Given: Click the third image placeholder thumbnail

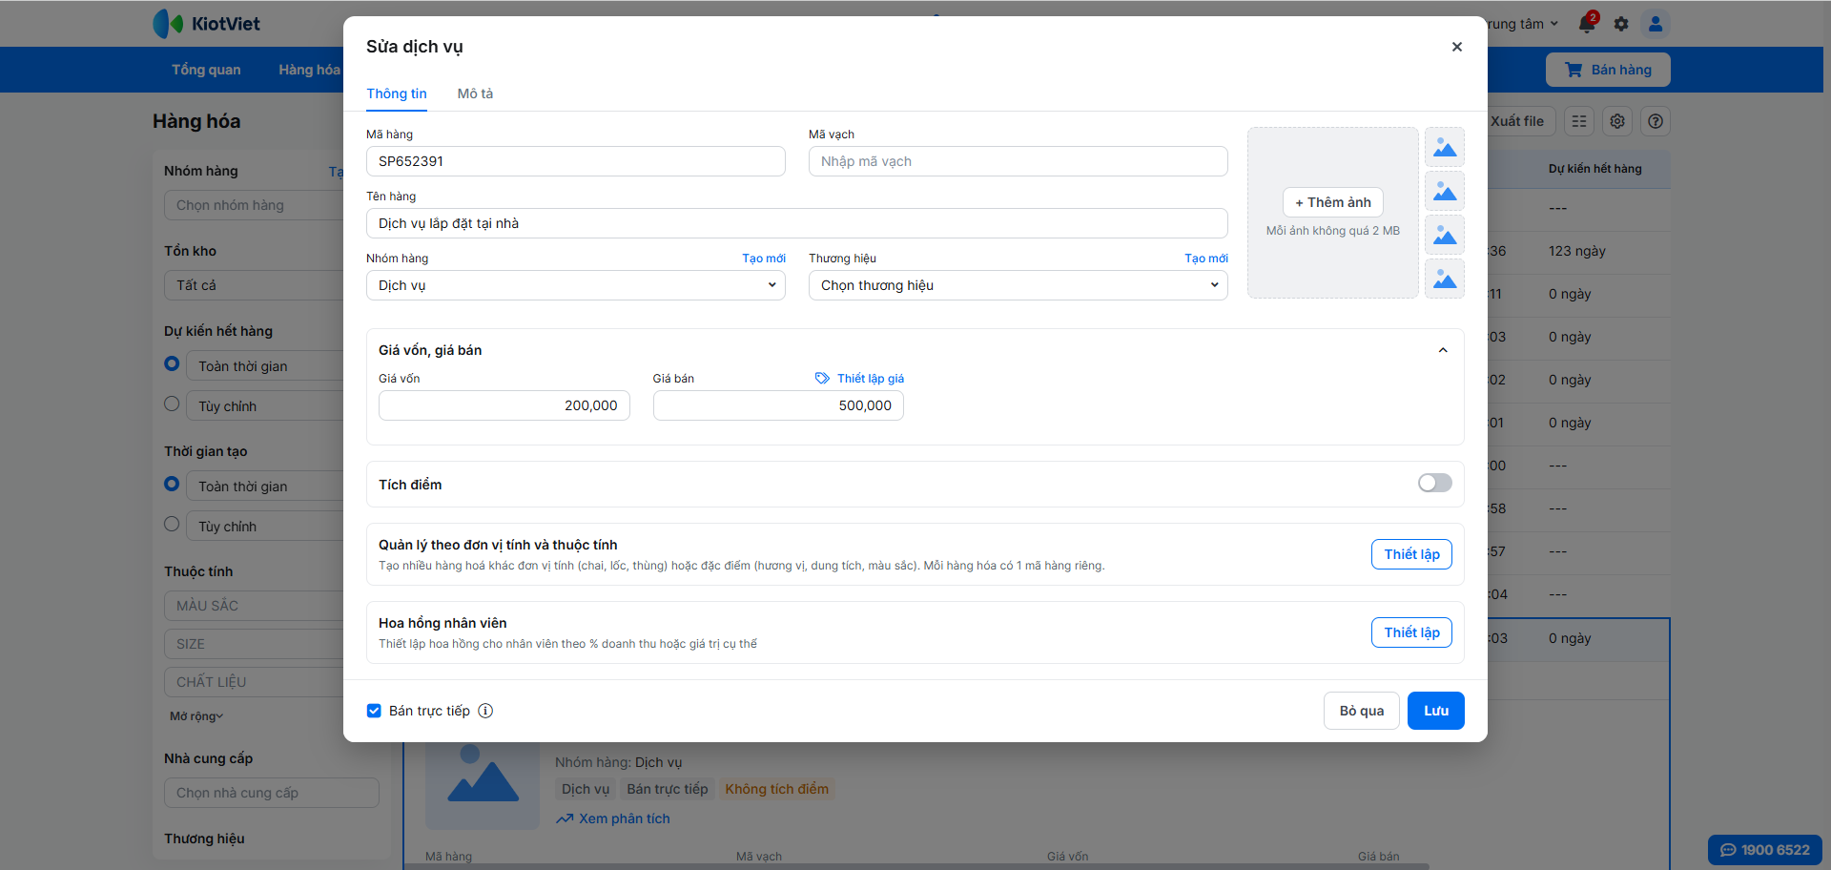Looking at the screenshot, I should pyautogui.click(x=1445, y=236).
